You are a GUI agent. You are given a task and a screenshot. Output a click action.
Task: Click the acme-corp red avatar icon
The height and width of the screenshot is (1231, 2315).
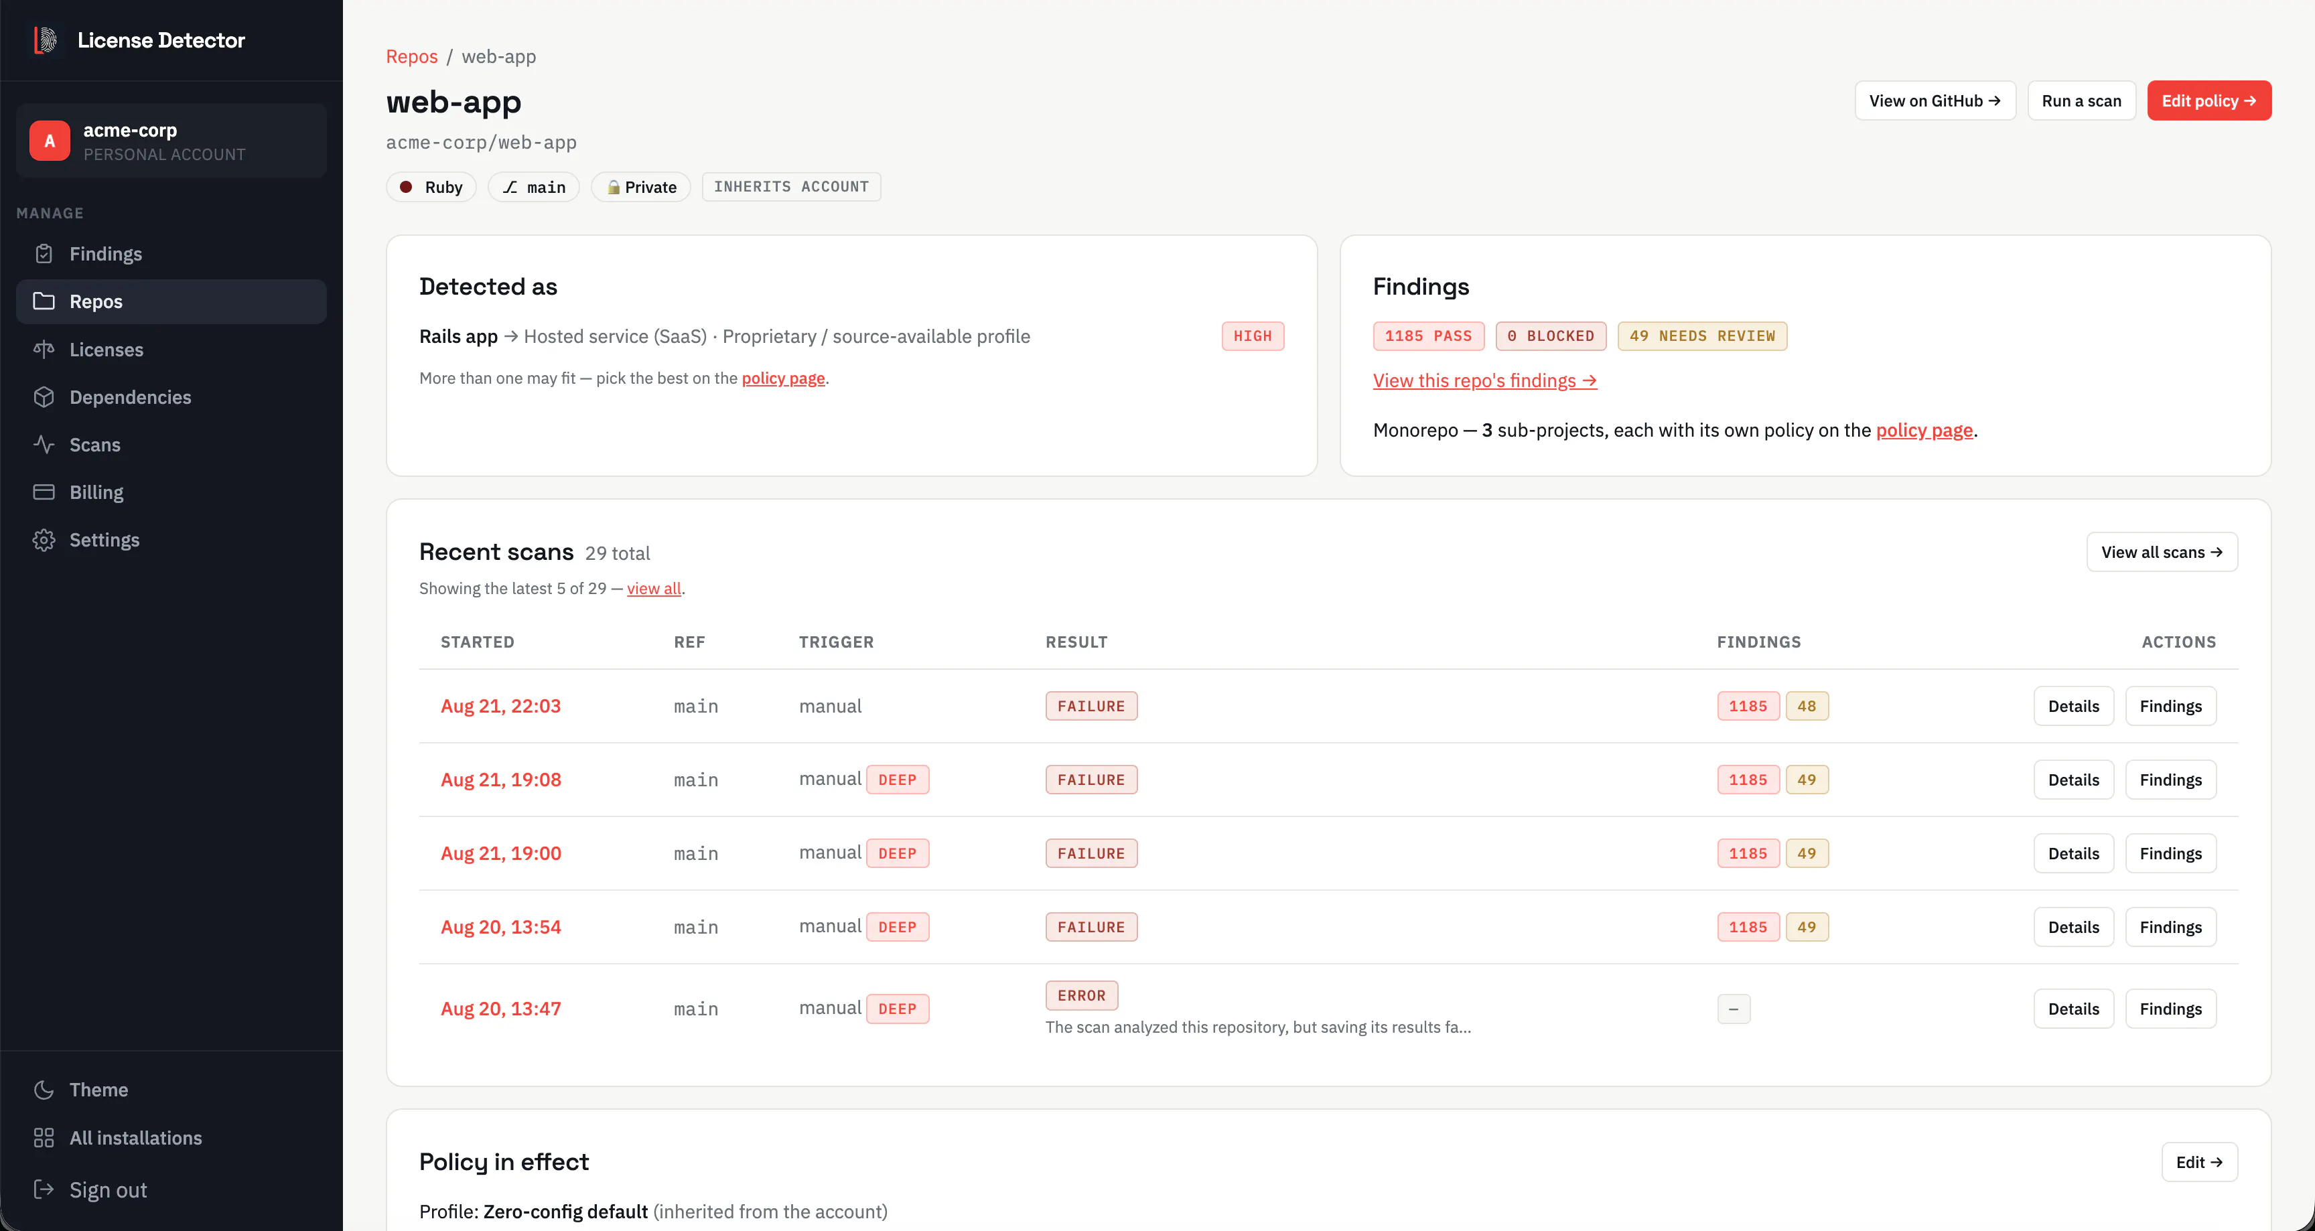pyautogui.click(x=50, y=141)
